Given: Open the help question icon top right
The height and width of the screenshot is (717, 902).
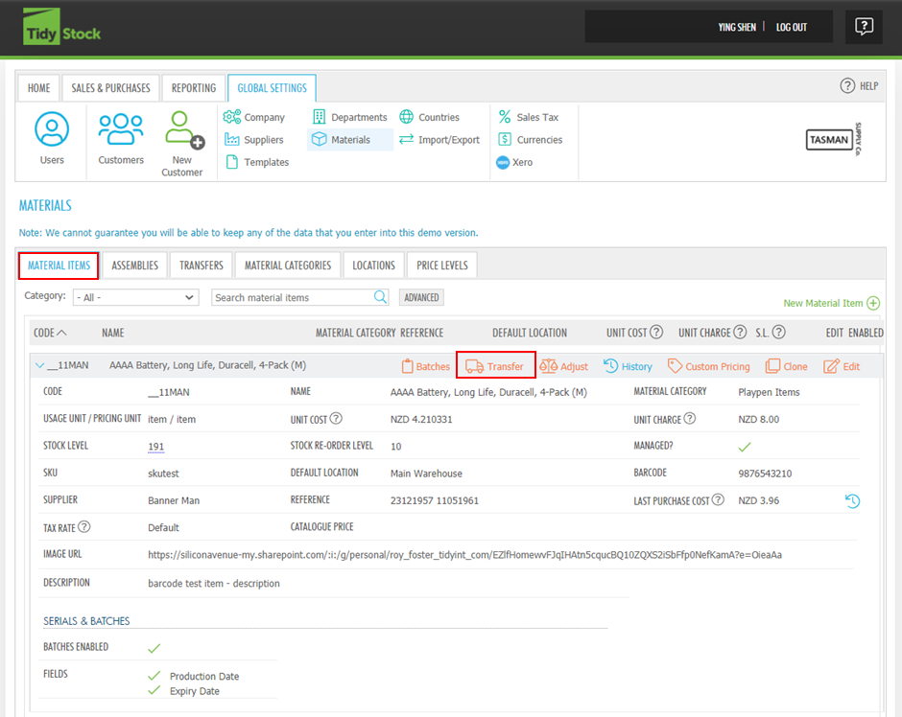Looking at the screenshot, I should (x=864, y=27).
